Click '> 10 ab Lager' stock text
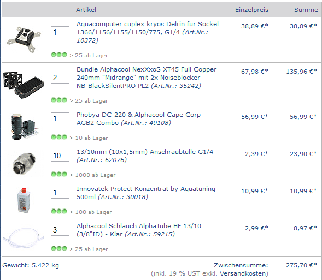The image size is (322, 280). [89, 138]
